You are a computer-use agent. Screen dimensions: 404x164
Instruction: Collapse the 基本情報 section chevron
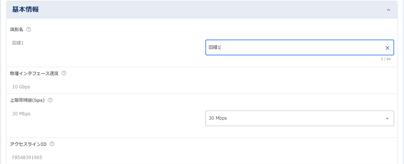tap(389, 10)
